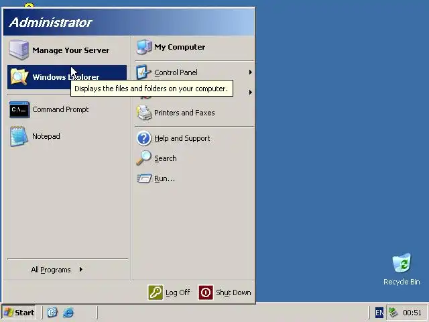Expand the All Programs list
The width and height of the screenshot is (429, 322).
pos(56,270)
